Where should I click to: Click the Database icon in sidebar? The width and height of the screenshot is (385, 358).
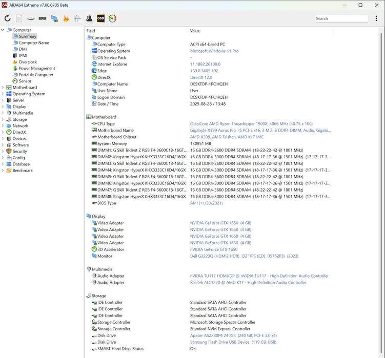click(9, 164)
